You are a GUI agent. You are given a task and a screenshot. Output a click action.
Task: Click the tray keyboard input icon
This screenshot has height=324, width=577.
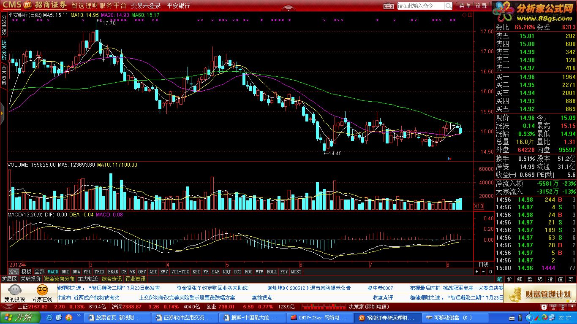click(x=512, y=318)
